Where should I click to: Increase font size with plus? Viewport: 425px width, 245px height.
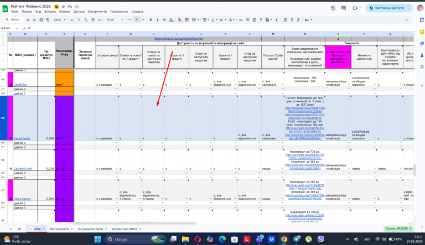tap(143, 19)
